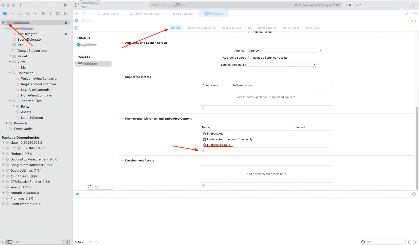This screenshot has width=419, height=245.
Task: Collapse the Development Assets section
Action: point(122,160)
